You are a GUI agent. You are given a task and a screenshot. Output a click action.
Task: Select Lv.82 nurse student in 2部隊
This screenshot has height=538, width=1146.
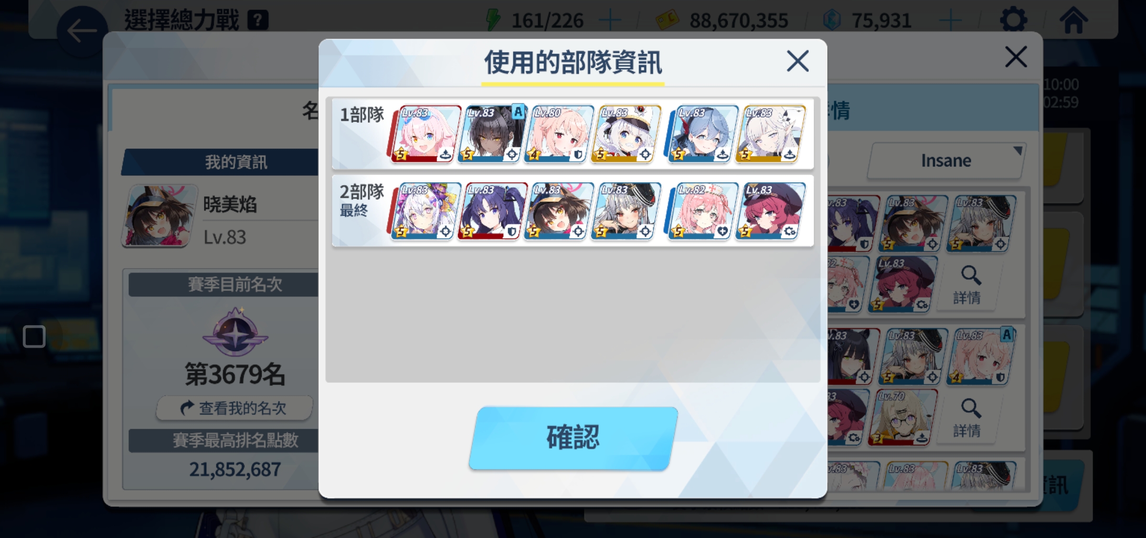(702, 210)
